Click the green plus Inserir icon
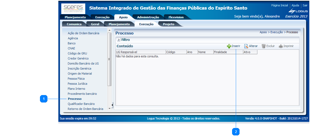Screen dimensions: 312x137 coord(229,46)
